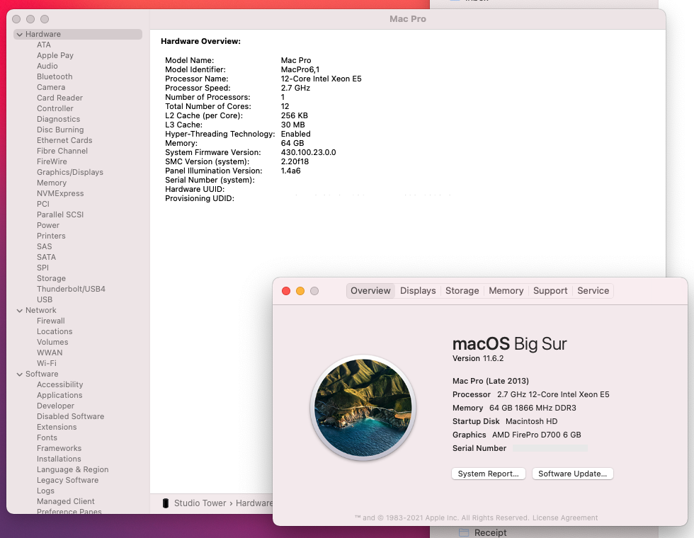This screenshot has height=538, width=694.
Task: Select Legacy Software in sidebar
Action: (x=67, y=480)
